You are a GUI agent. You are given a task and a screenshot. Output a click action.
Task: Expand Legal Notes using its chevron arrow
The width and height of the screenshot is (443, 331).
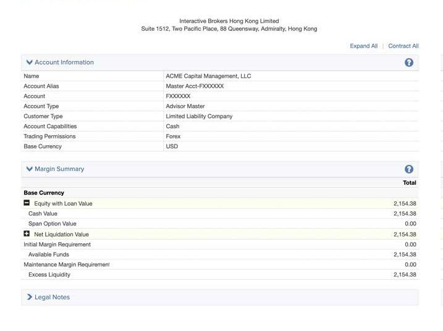pyautogui.click(x=29, y=297)
